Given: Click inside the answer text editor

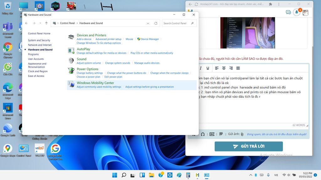Looking at the screenshot, I should click(253, 97).
